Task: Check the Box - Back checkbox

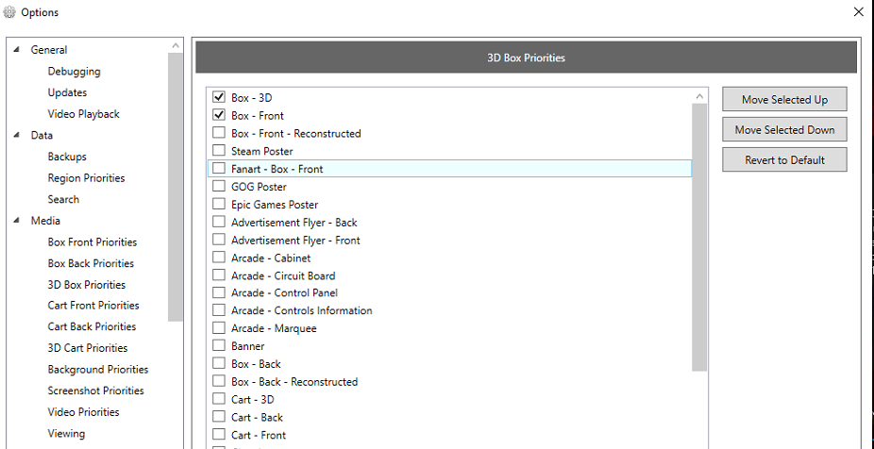Action: (219, 364)
